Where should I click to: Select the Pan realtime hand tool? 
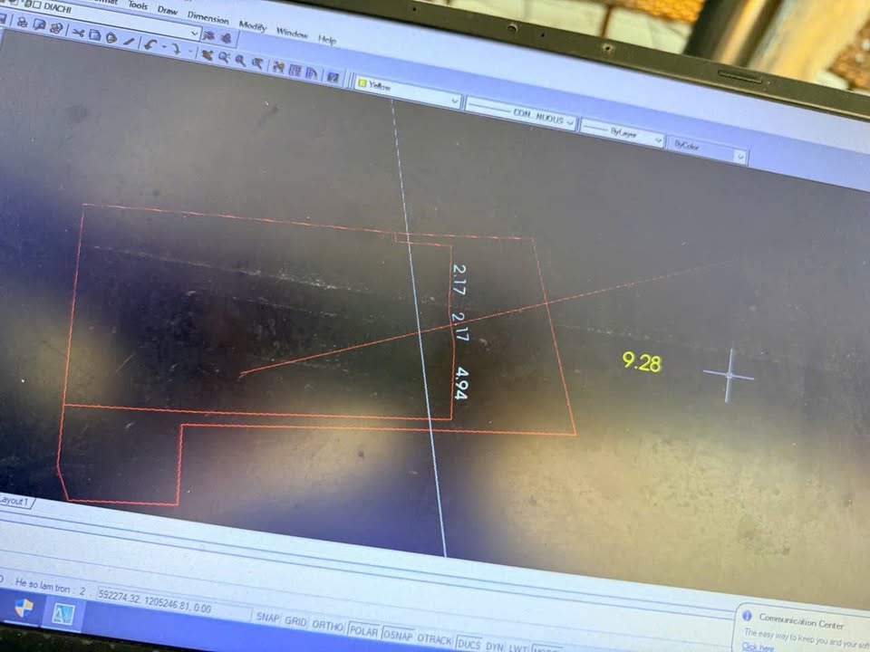coord(207,54)
